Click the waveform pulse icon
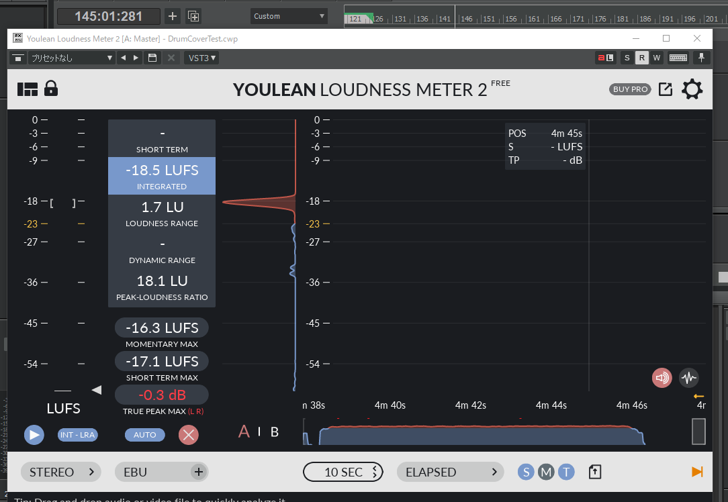 (689, 378)
